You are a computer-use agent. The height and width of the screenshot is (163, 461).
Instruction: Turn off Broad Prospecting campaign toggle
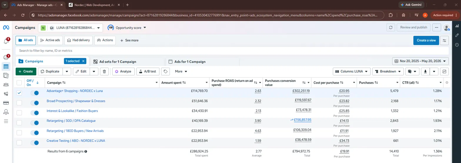pos(35,103)
